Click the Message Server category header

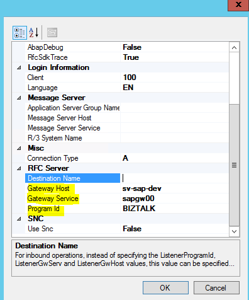tap(57, 98)
